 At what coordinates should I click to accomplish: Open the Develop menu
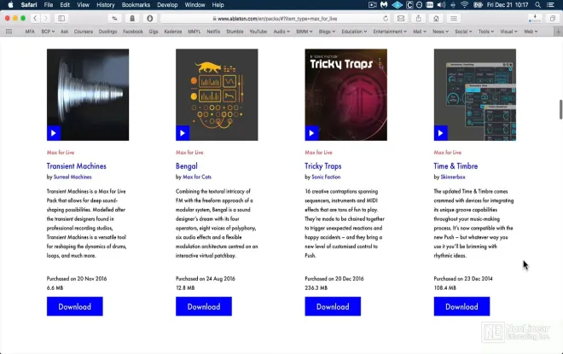point(167,4)
